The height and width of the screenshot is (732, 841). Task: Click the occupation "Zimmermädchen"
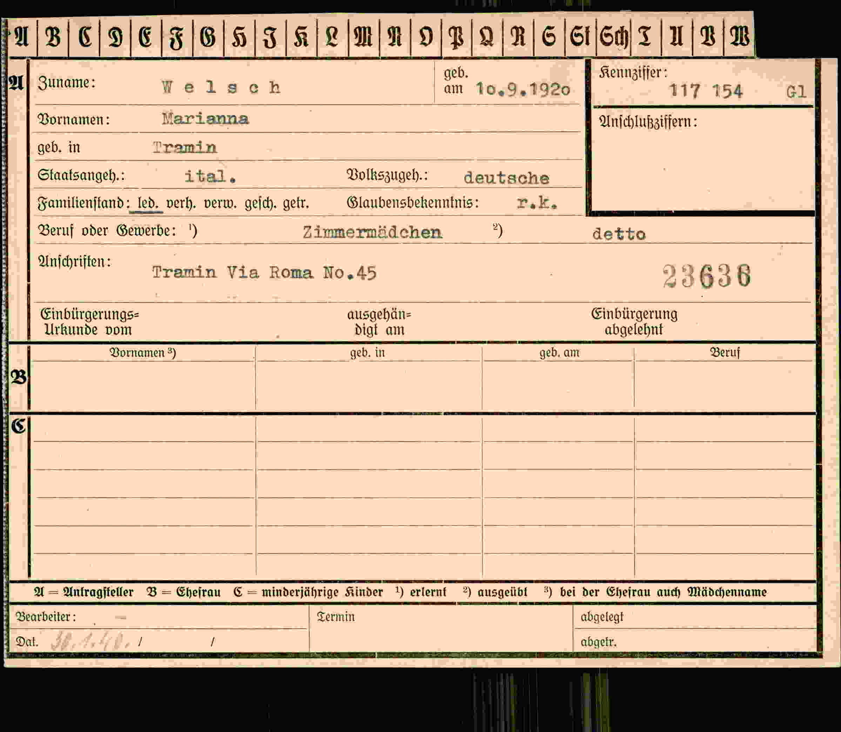[x=372, y=233]
